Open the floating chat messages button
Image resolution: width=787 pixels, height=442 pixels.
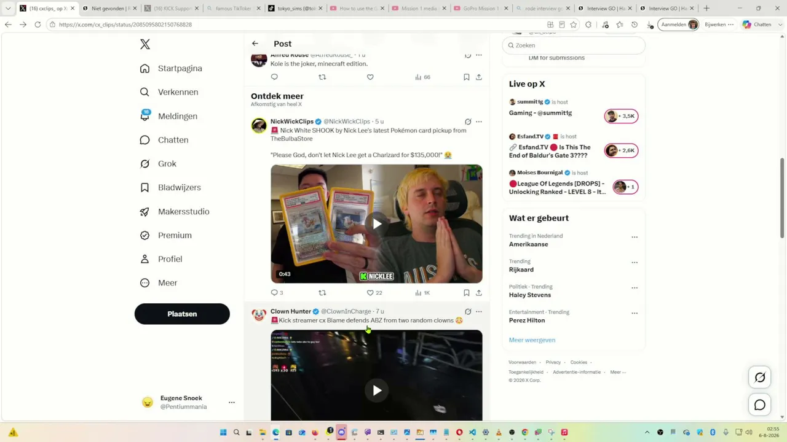pos(760,405)
